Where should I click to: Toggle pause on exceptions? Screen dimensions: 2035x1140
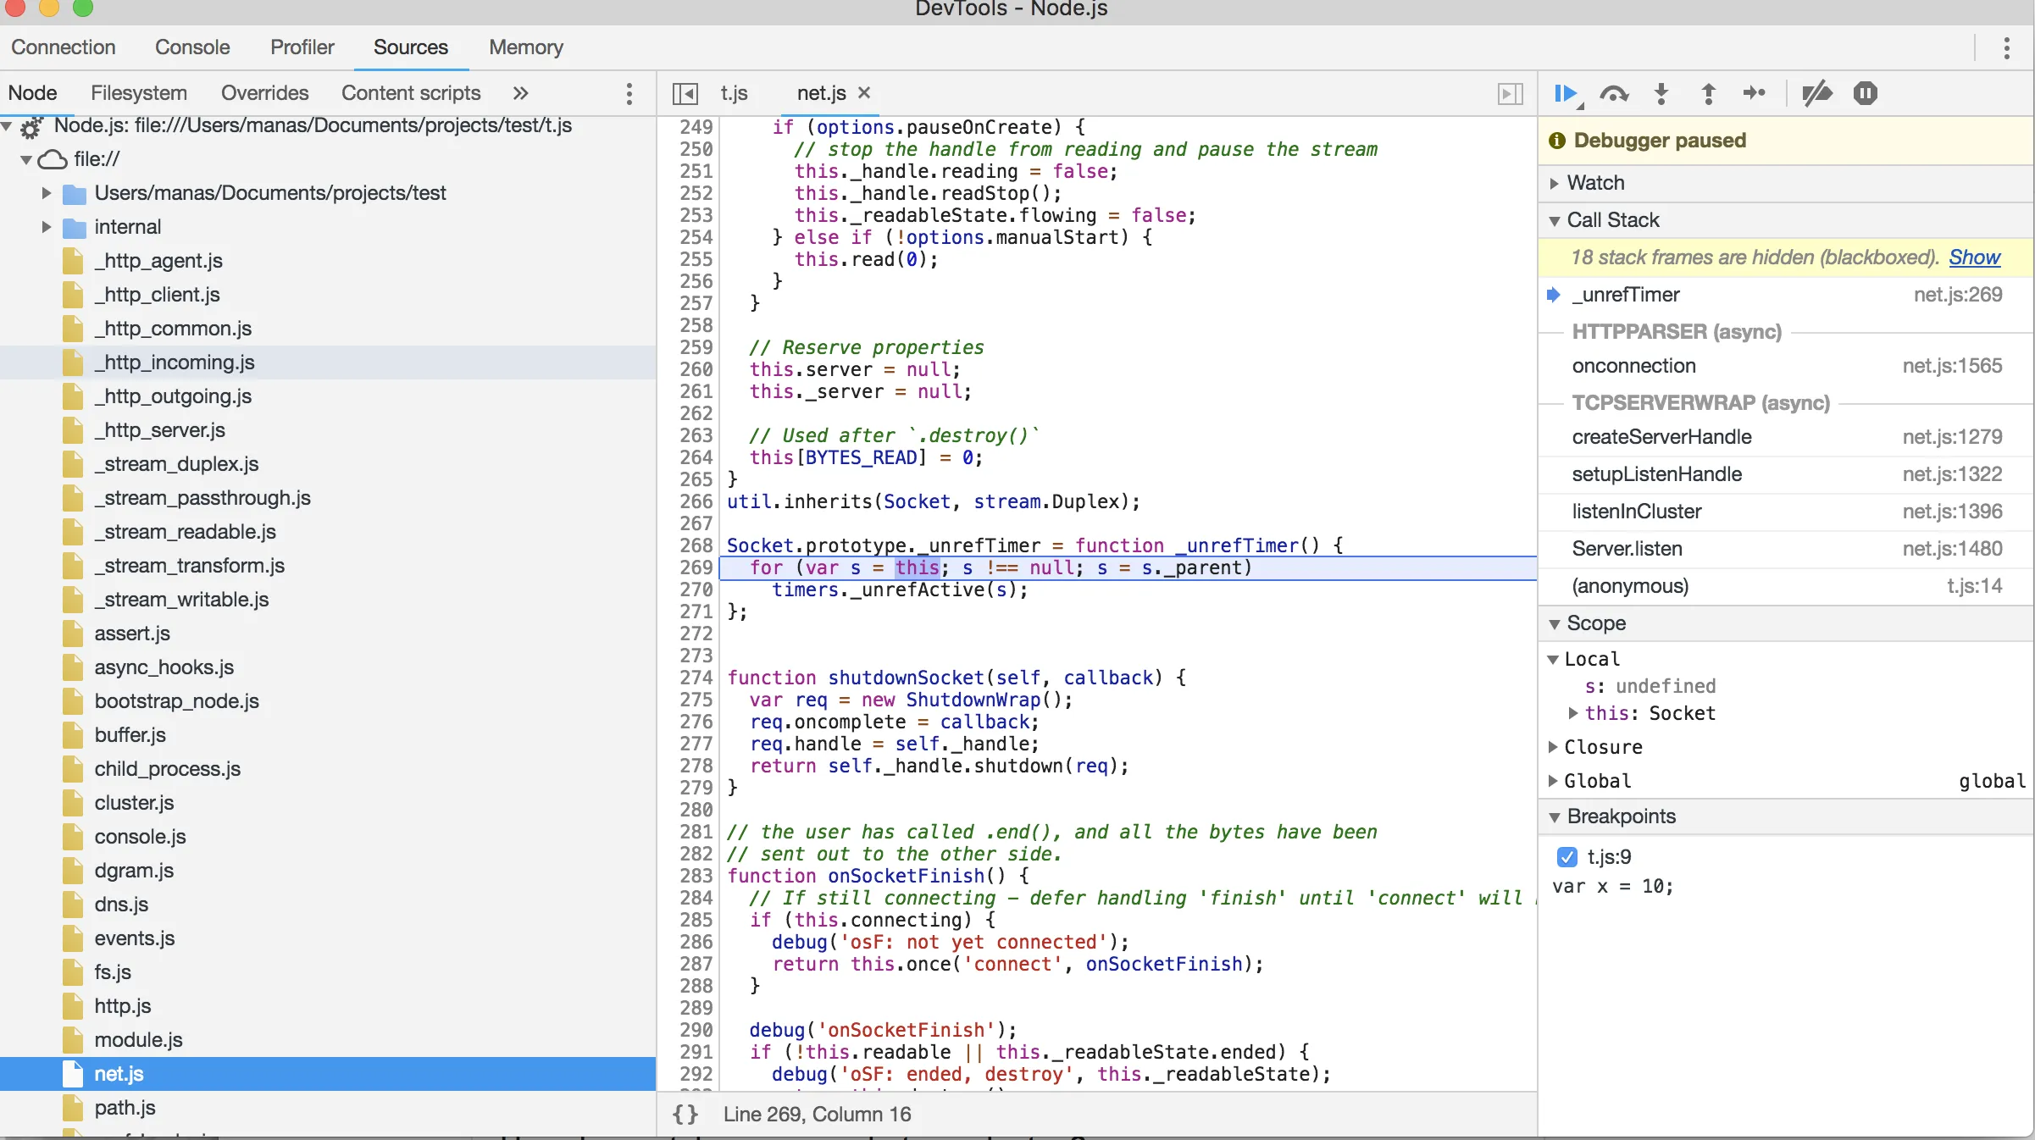click(x=1865, y=93)
